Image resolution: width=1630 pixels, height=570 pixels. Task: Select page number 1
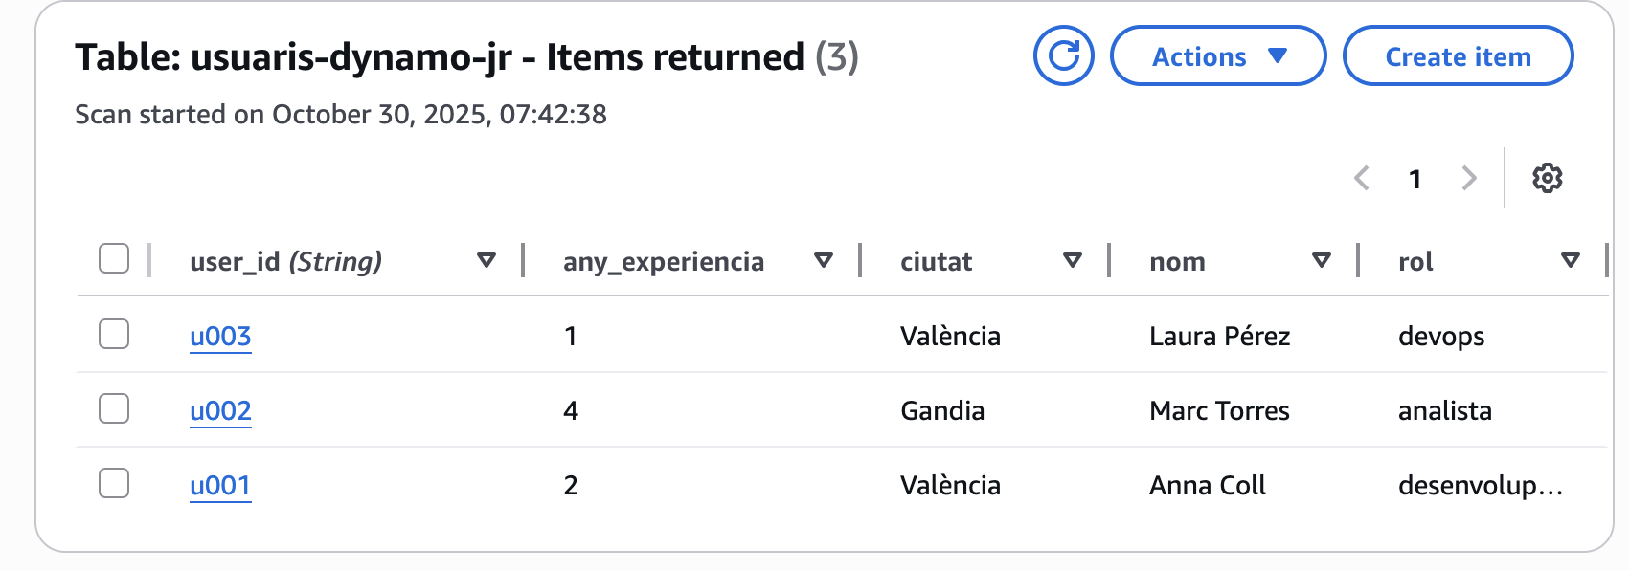(1415, 179)
